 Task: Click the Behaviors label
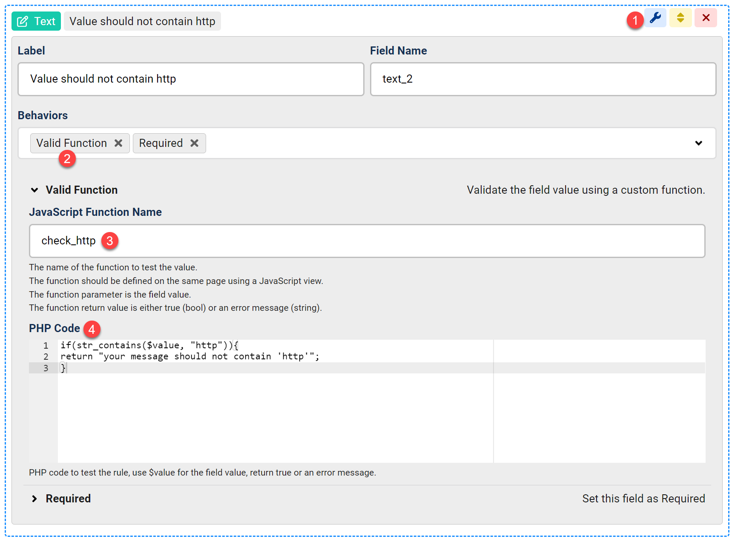tap(43, 115)
